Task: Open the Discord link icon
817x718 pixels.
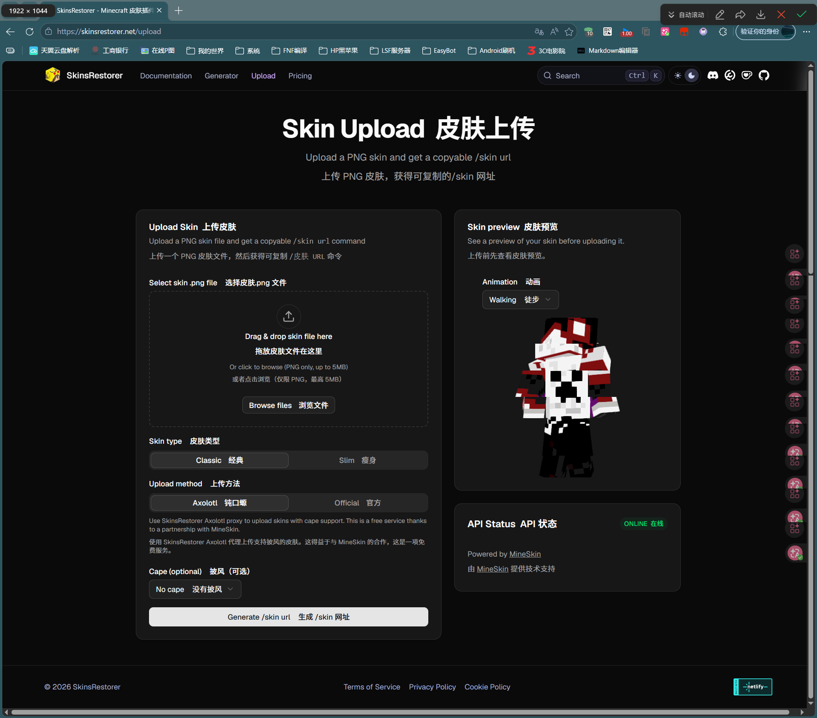Action: pyautogui.click(x=713, y=75)
